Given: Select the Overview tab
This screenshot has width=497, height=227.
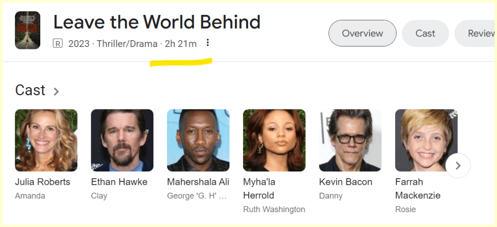Looking at the screenshot, I should click(362, 33).
